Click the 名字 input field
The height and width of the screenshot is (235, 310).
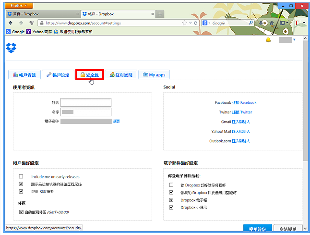click(86, 112)
